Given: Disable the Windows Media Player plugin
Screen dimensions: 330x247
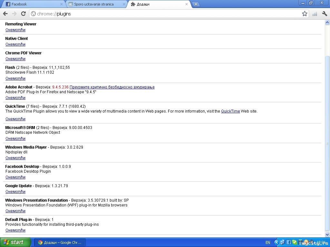Looking at the screenshot, I should click(x=15, y=158).
